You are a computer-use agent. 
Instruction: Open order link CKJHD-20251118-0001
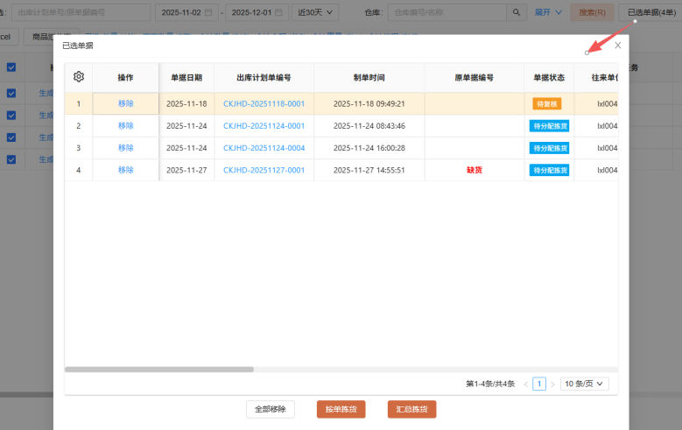point(264,103)
